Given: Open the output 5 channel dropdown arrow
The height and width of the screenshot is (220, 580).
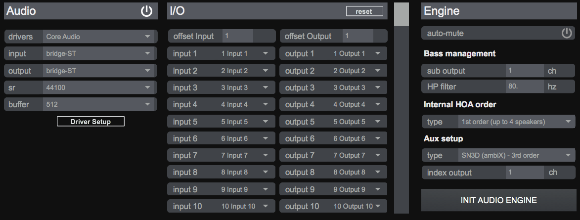Looking at the screenshot, I should [x=378, y=122].
